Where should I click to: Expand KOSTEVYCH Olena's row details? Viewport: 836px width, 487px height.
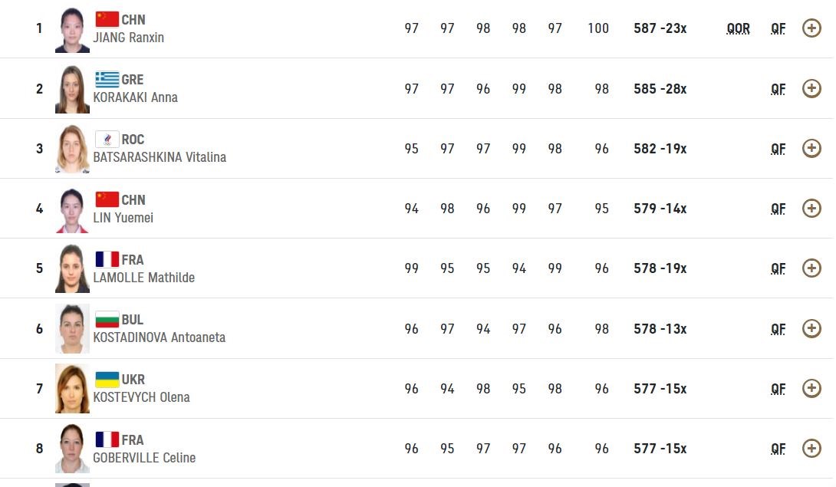tap(811, 388)
